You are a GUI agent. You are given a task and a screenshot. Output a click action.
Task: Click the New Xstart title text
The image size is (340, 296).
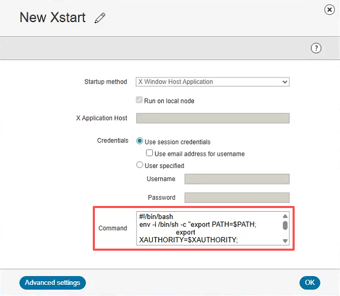tap(52, 17)
